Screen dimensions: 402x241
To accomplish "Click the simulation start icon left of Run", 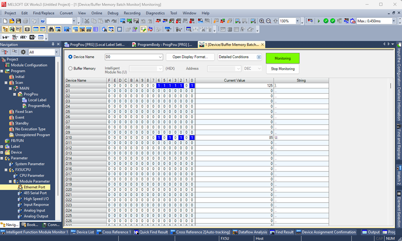I will pos(310,21).
